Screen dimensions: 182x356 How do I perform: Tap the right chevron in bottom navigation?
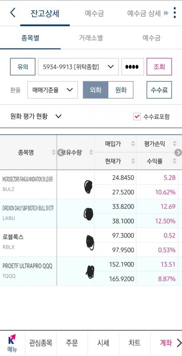(x=179, y=343)
